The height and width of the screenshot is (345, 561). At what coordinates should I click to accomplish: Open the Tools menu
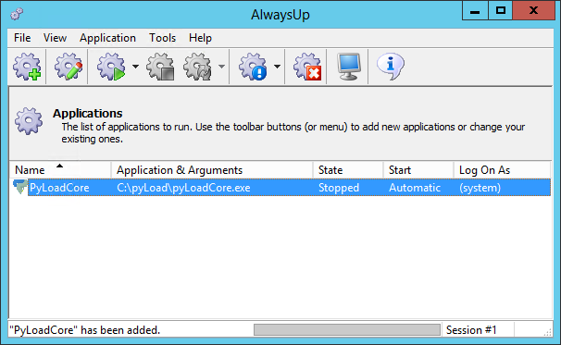click(162, 38)
